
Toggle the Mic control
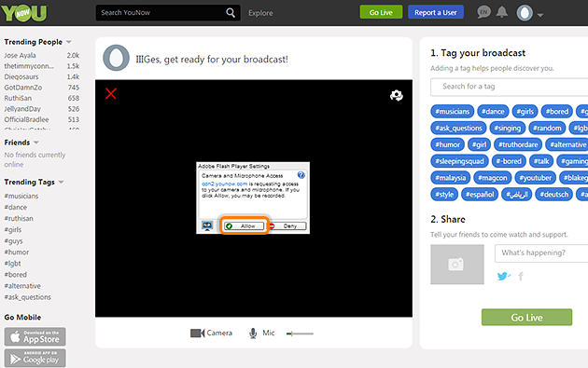click(261, 333)
